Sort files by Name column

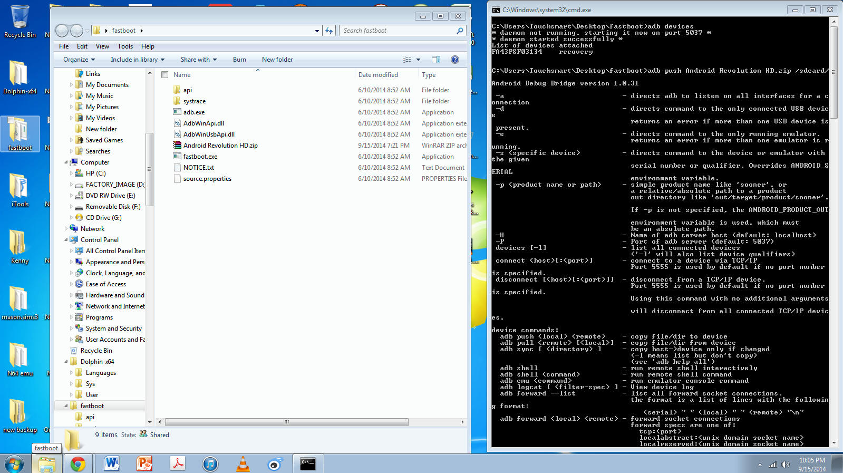182,75
